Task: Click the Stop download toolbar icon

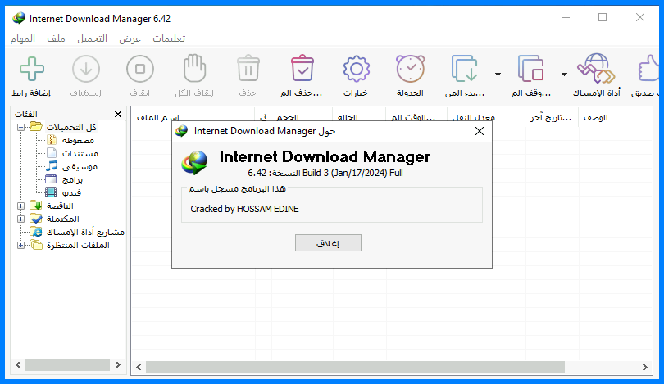Action: (140, 69)
